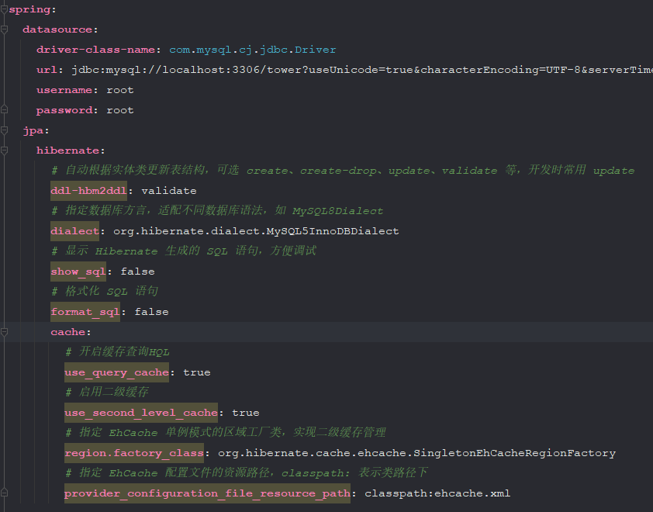653x512 pixels.
Task: Click the classpath:ehcache.xml value
Action: pyautogui.click(x=437, y=493)
